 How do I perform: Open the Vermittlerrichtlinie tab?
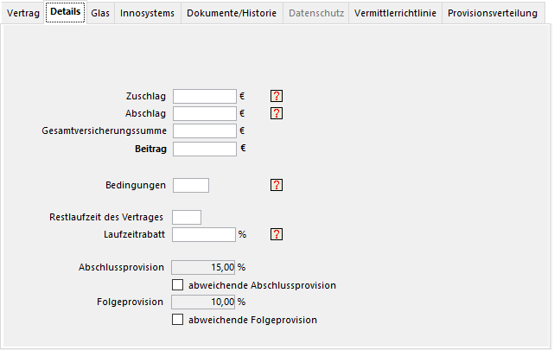coord(396,13)
